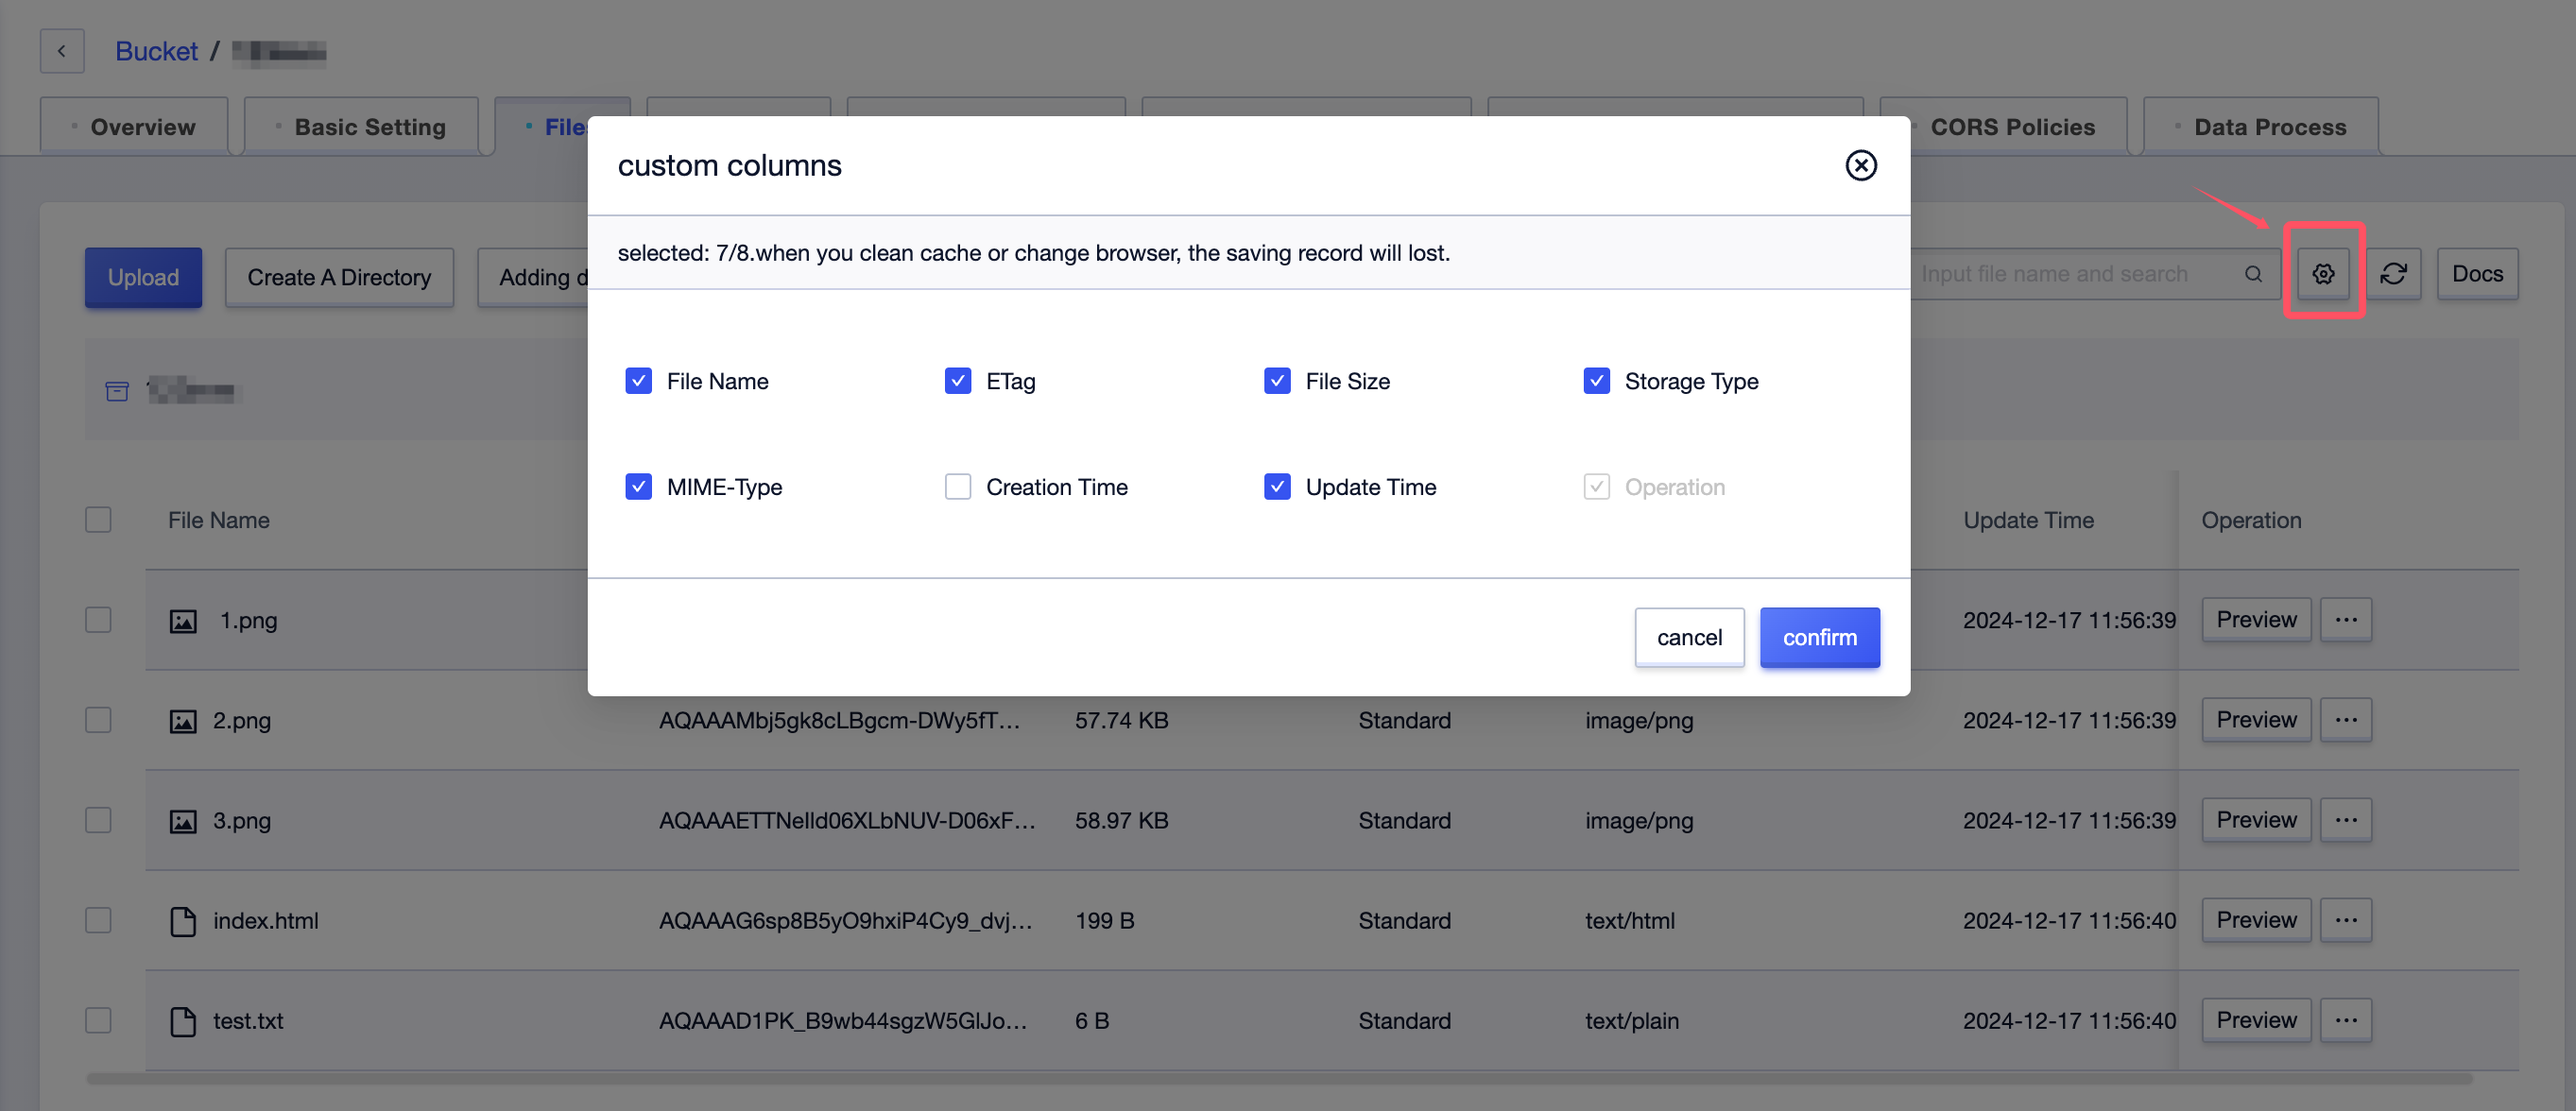Click the file icon beside index.html
Image resolution: width=2576 pixels, height=1111 pixels.
[x=183, y=921]
